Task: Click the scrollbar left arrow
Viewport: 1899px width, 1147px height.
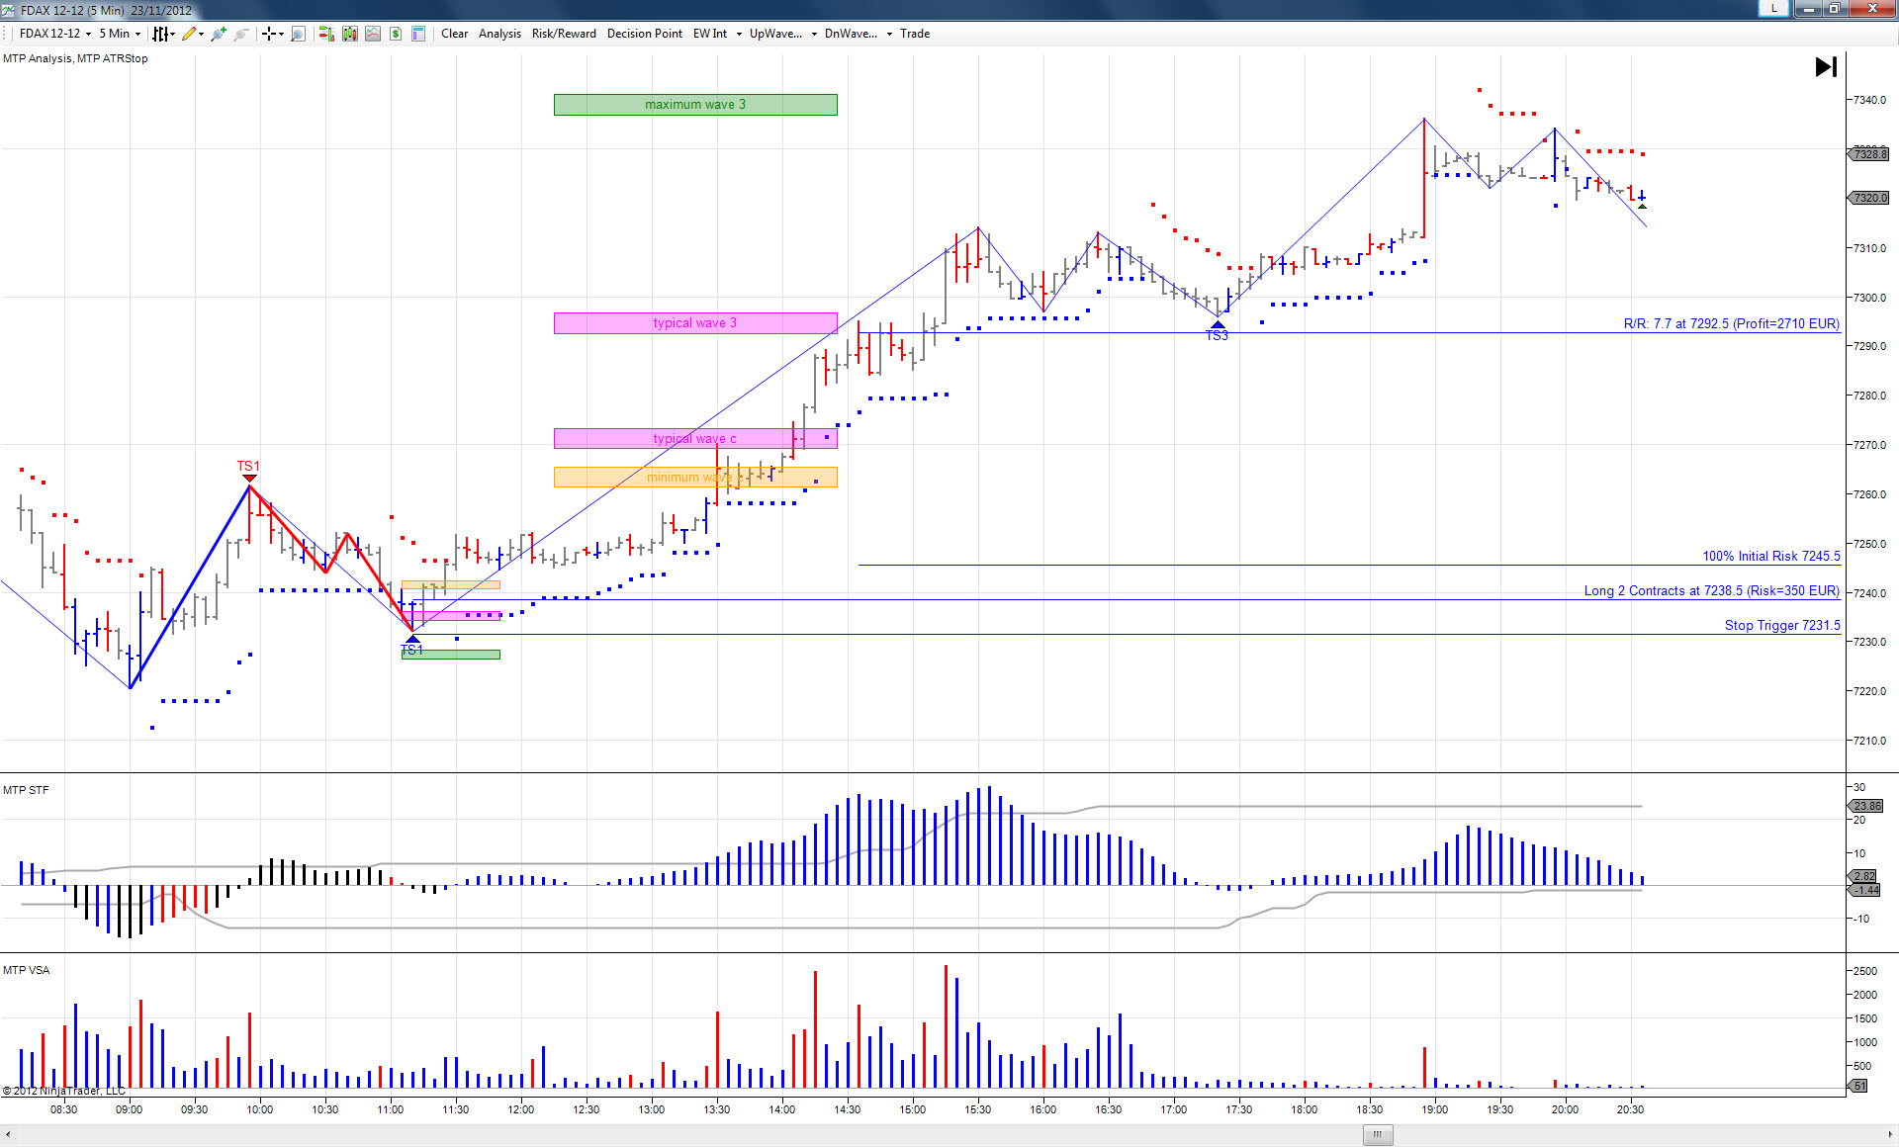Action: (x=8, y=1134)
